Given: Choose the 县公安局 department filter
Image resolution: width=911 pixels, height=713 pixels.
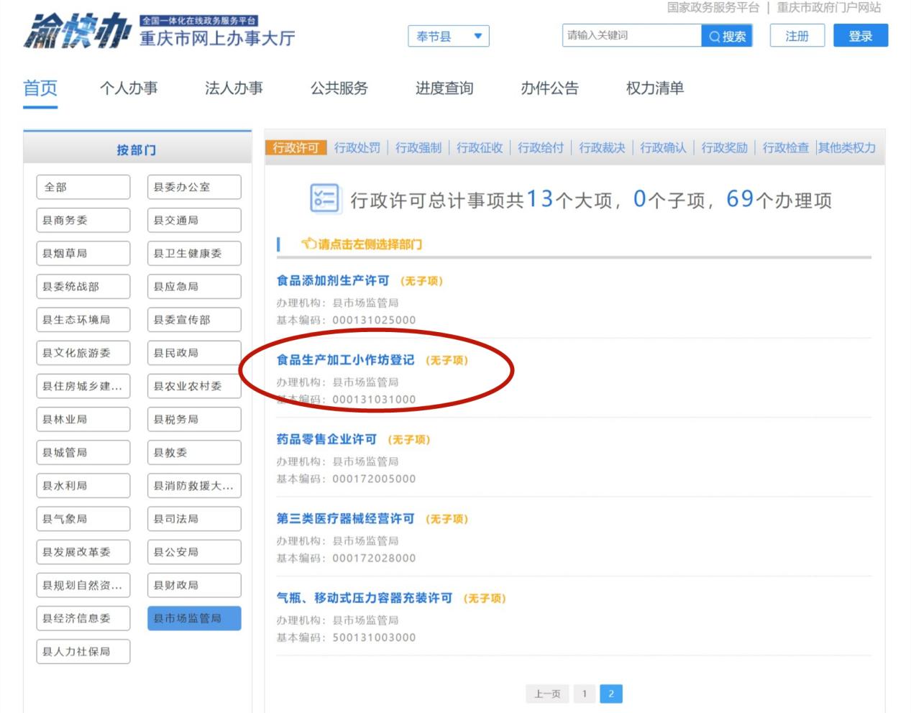Looking at the screenshot, I should point(193,552).
